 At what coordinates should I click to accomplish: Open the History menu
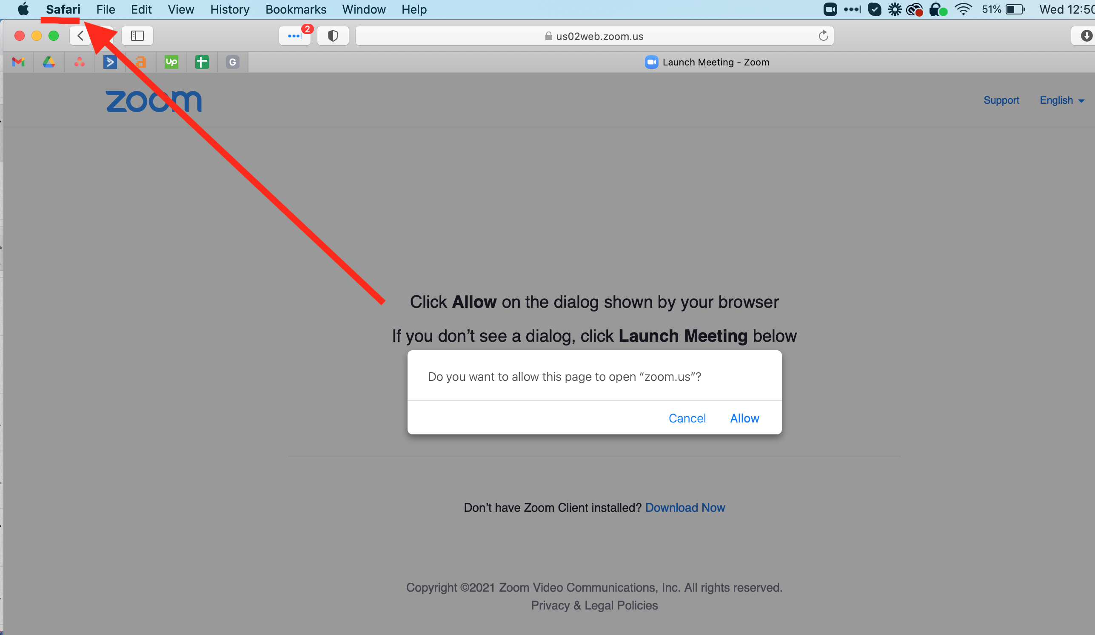click(x=230, y=9)
